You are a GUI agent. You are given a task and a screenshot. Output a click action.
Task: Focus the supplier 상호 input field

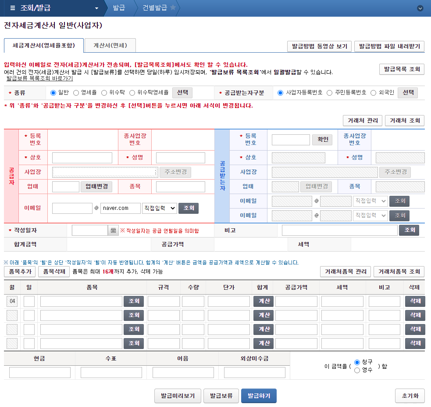click(82, 158)
